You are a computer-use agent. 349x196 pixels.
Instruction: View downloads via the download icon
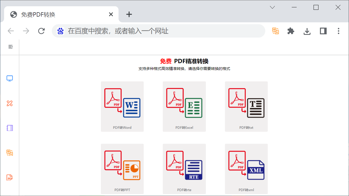coord(307,31)
